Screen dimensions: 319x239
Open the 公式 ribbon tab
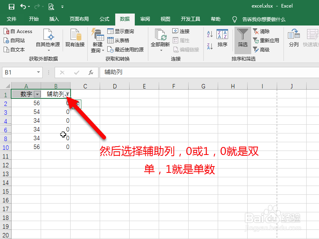click(104, 19)
